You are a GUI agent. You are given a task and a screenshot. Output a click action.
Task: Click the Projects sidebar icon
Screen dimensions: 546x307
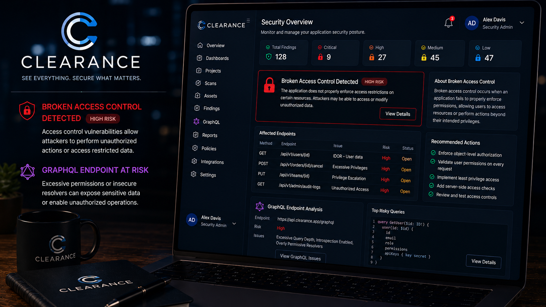tap(199, 70)
